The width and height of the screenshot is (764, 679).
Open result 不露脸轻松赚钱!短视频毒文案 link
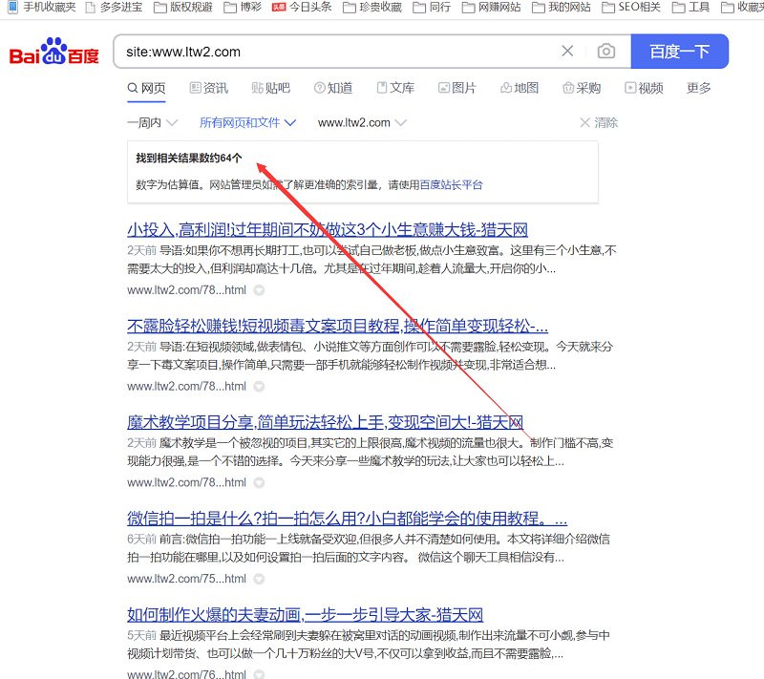338,326
